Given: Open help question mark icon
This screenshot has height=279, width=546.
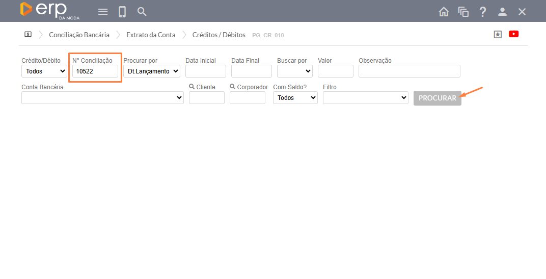Looking at the screenshot, I should tap(483, 12).
